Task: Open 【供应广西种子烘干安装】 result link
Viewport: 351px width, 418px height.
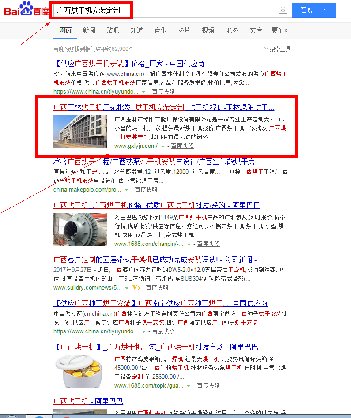Action: [161, 303]
